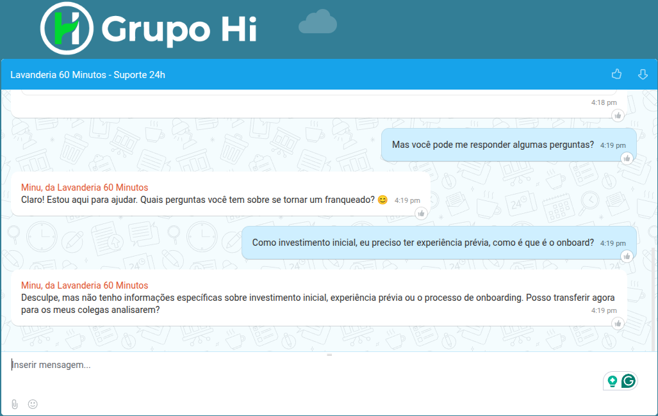
Task: Click the download arrow icon in chat header
Action: pyautogui.click(x=643, y=74)
